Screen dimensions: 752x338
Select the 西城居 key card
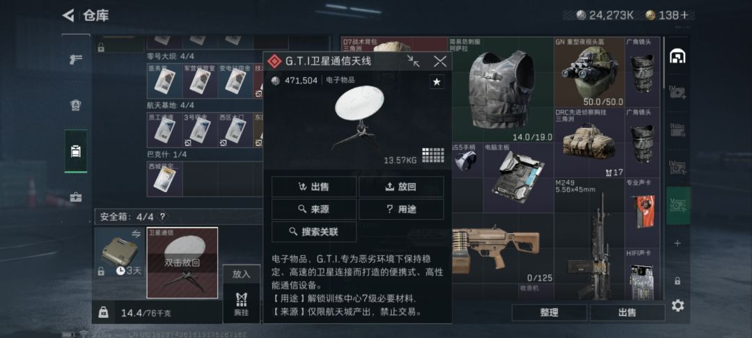164,179
